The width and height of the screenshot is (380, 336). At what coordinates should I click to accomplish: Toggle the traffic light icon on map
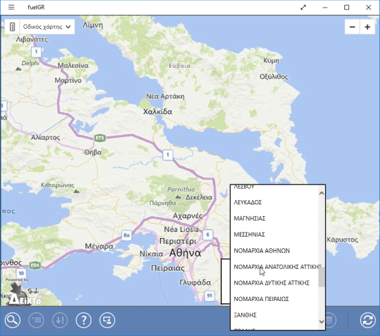[x=12, y=27]
